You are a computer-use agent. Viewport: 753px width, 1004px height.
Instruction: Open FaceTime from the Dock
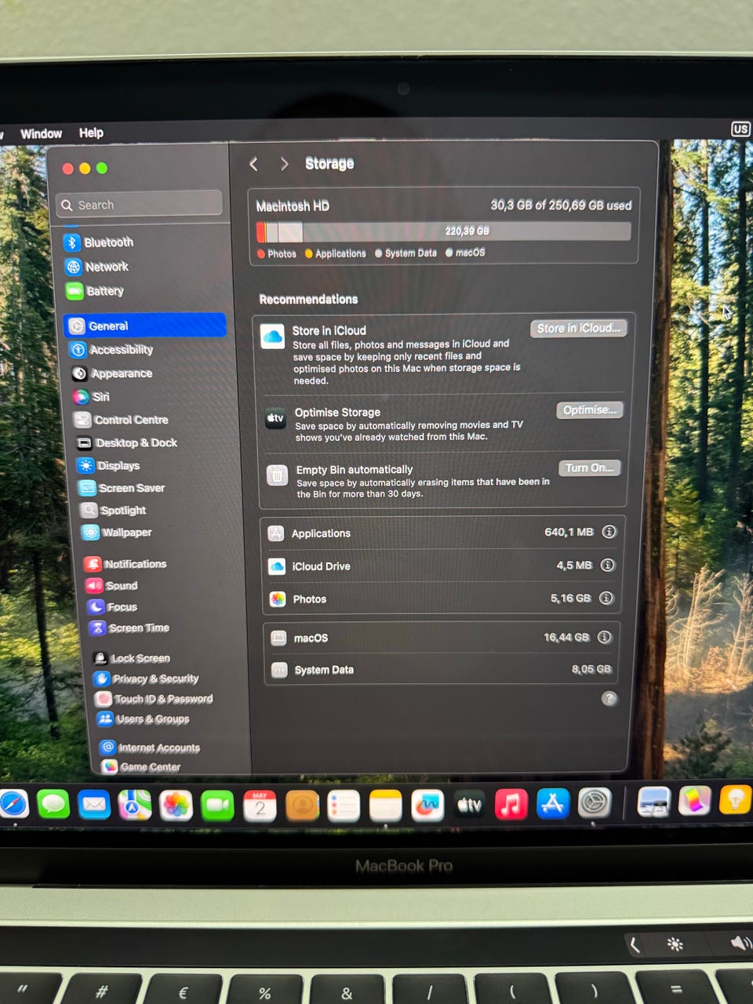click(217, 806)
